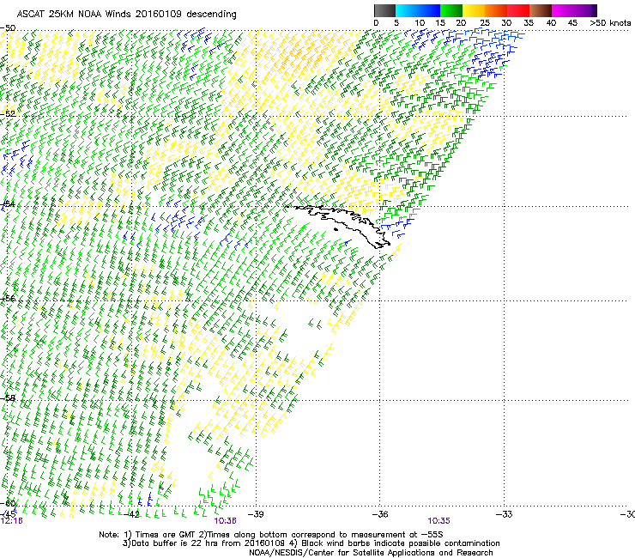Click the '-60' latitude label
The image size is (635, 558).
click(8, 503)
